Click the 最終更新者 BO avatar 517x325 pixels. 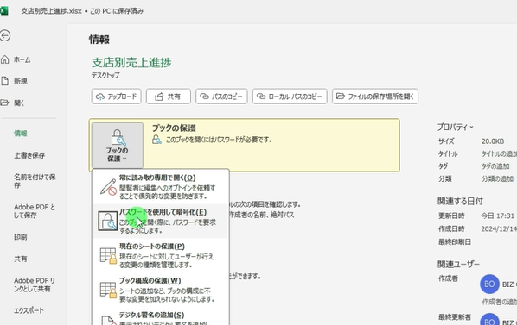489,320
